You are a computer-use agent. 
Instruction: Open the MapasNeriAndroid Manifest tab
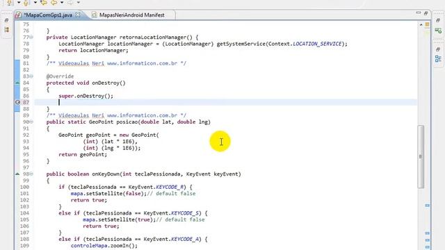(131, 15)
